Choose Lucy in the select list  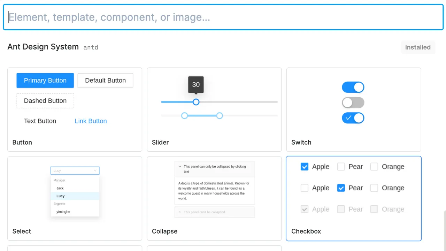pyautogui.click(x=75, y=196)
